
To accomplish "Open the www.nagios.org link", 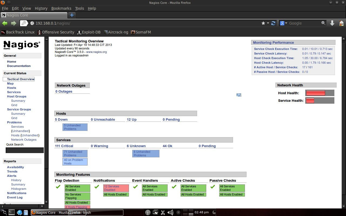I will click(x=97, y=52).
